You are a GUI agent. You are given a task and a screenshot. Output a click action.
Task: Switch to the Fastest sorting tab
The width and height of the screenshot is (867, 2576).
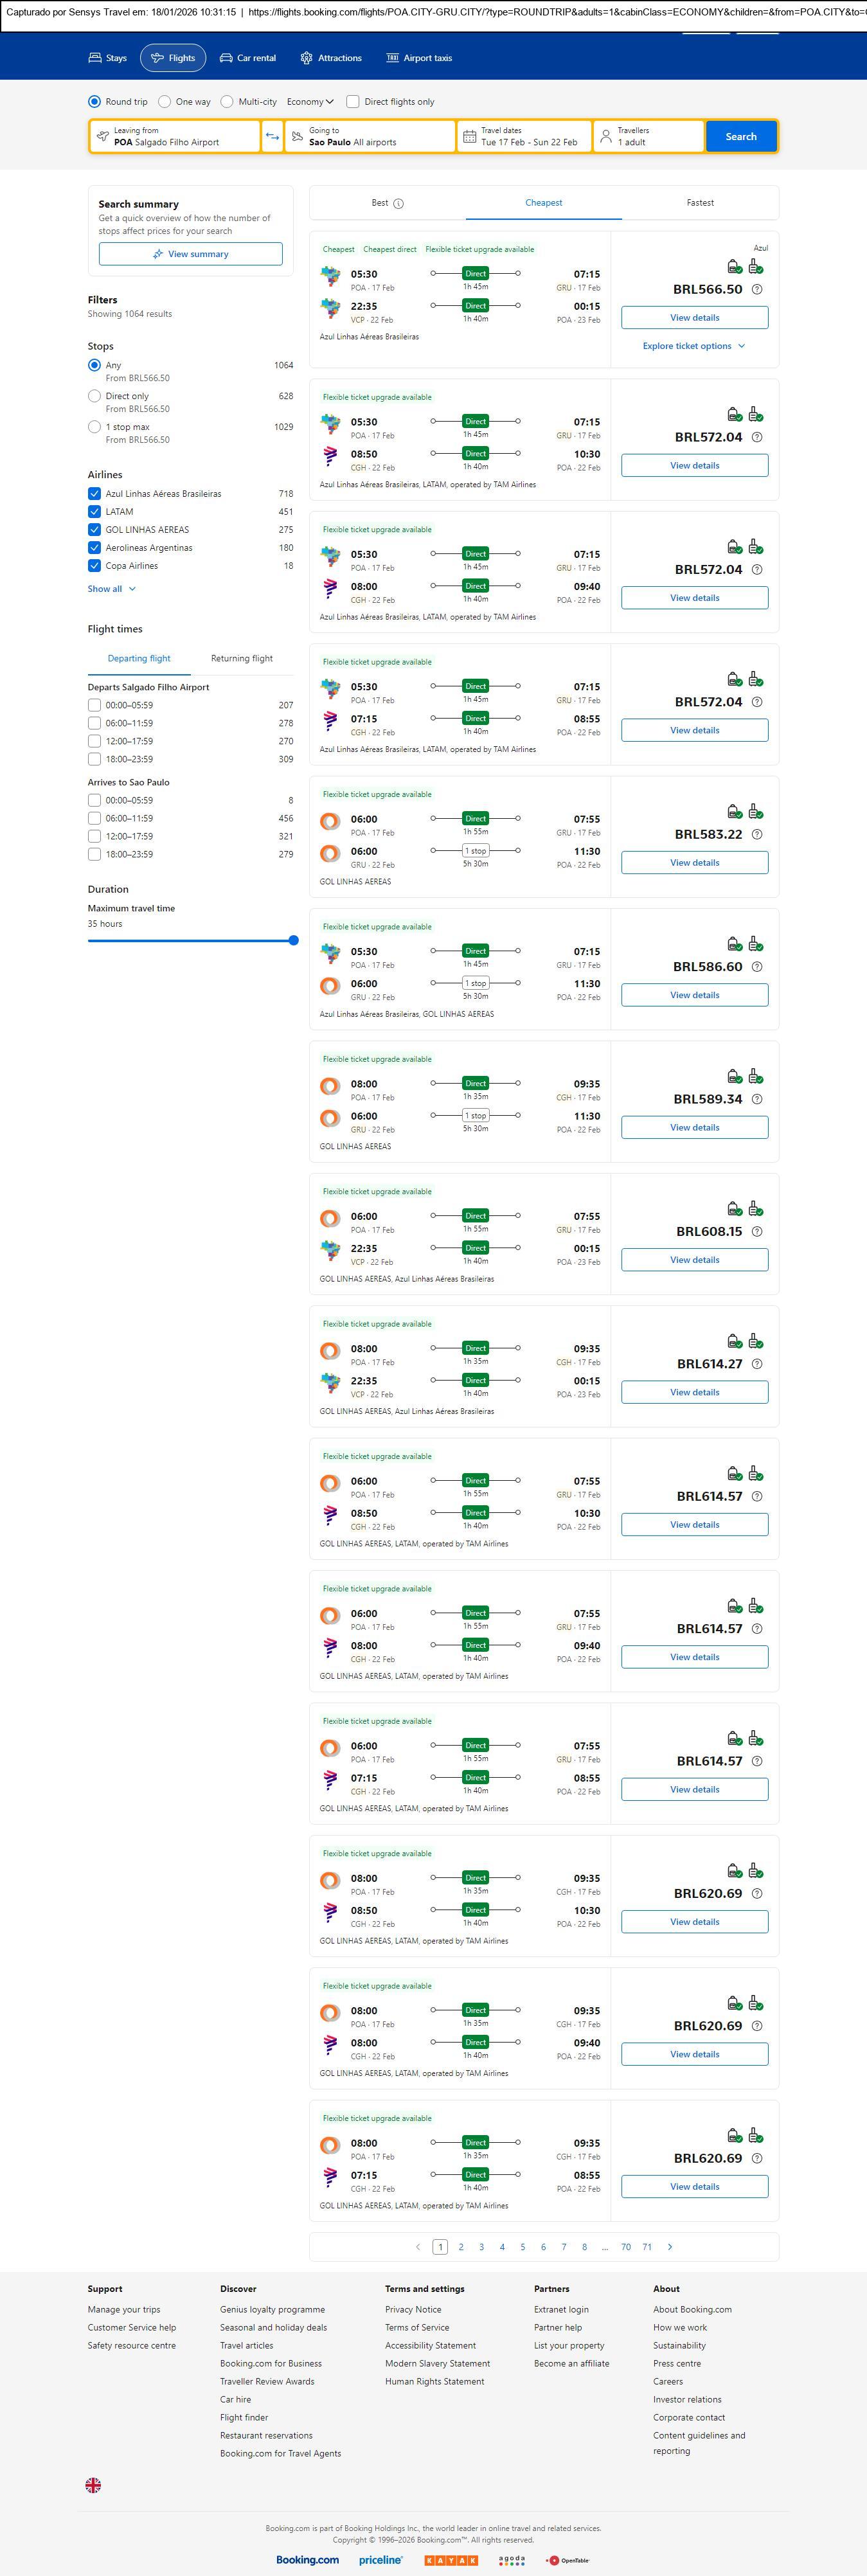pos(700,203)
